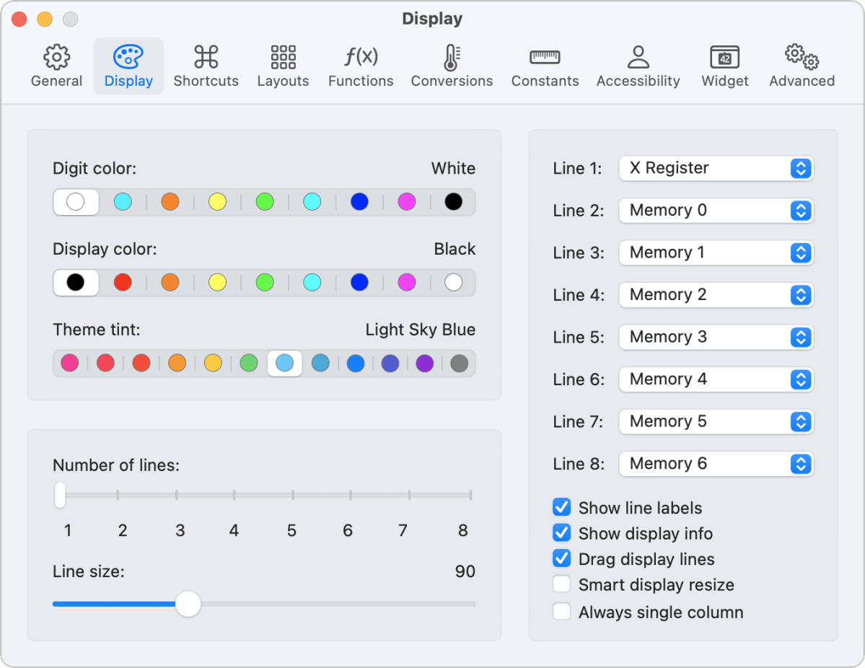This screenshot has width=865, height=668.
Task: Open Line 4 Memory 2 dropdown
Action: (716, 295)
